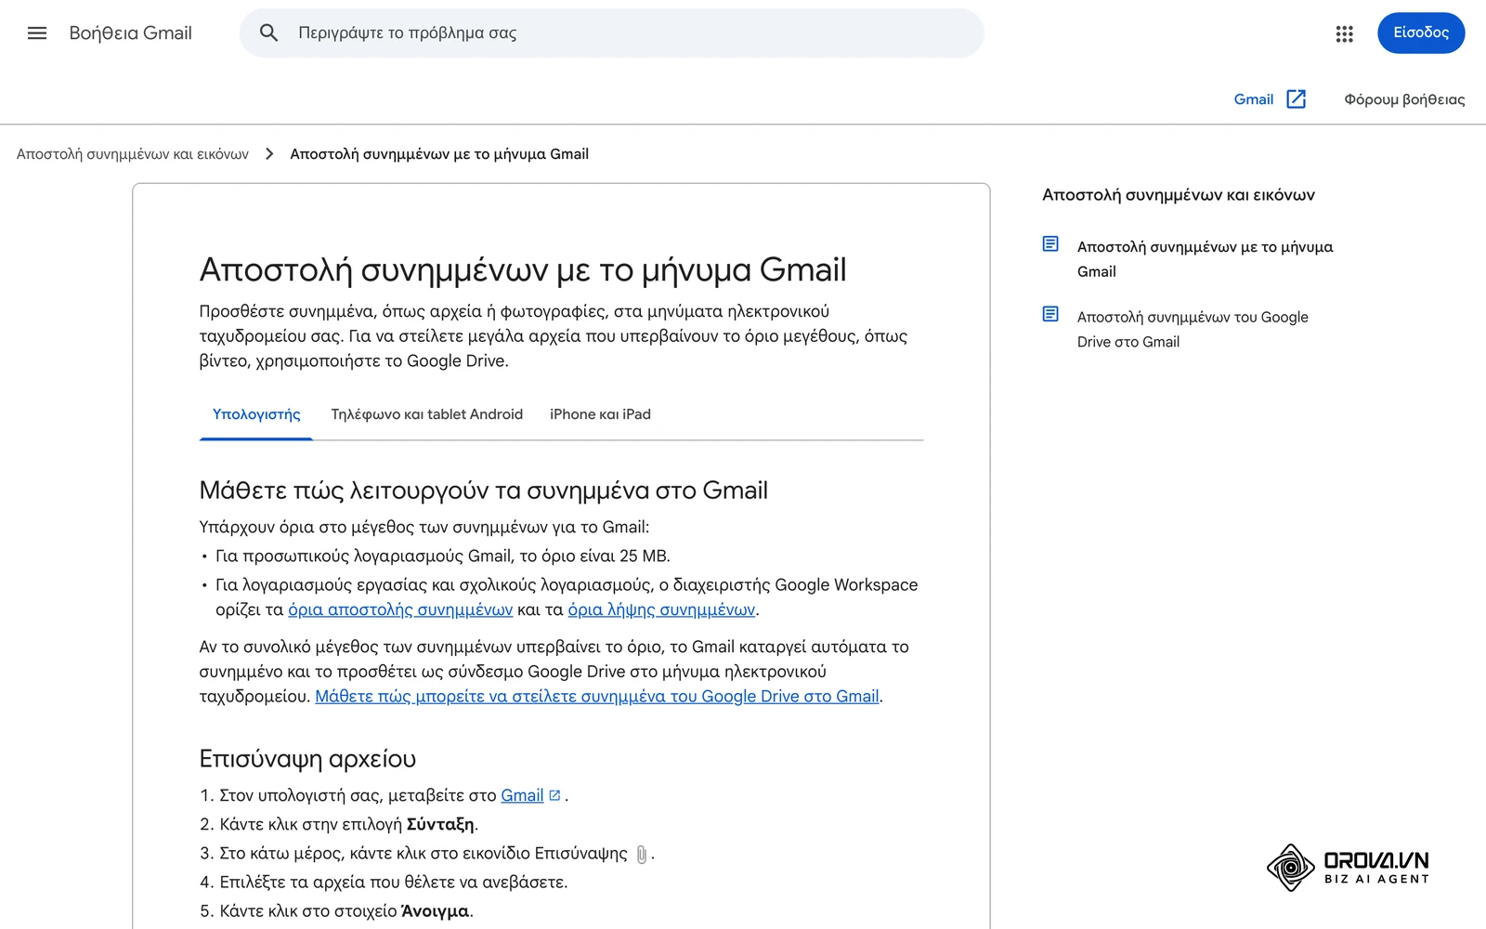Select the Υπολογιστής tab

pyautogui.click(x=256, y=414)
